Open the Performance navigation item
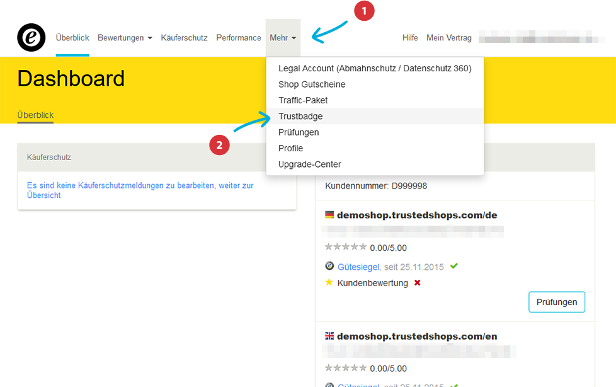The image size is (616, 387). pos(239,38)
